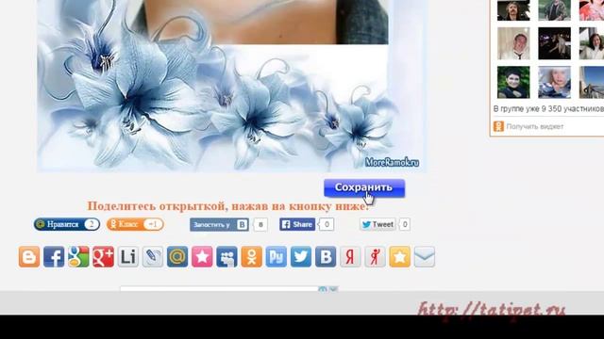The height and width of the screenshot is (339, 604).
Task: Share via the Odnoklassniki orange icon
Action: [x=252, y=257]
